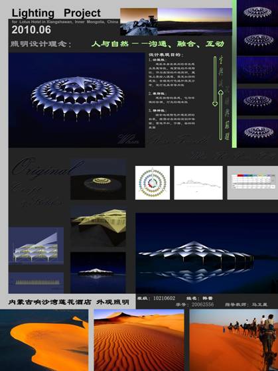Click the "Lighting Project" title text

[56, 13]
